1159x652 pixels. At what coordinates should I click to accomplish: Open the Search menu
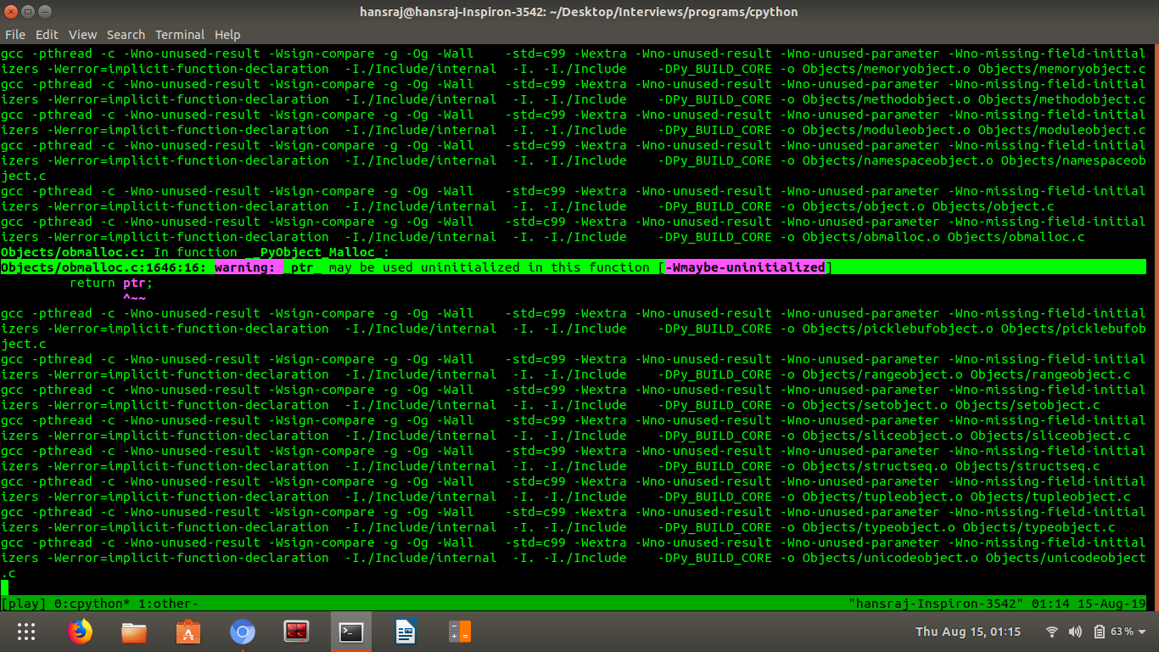(126, 35)
